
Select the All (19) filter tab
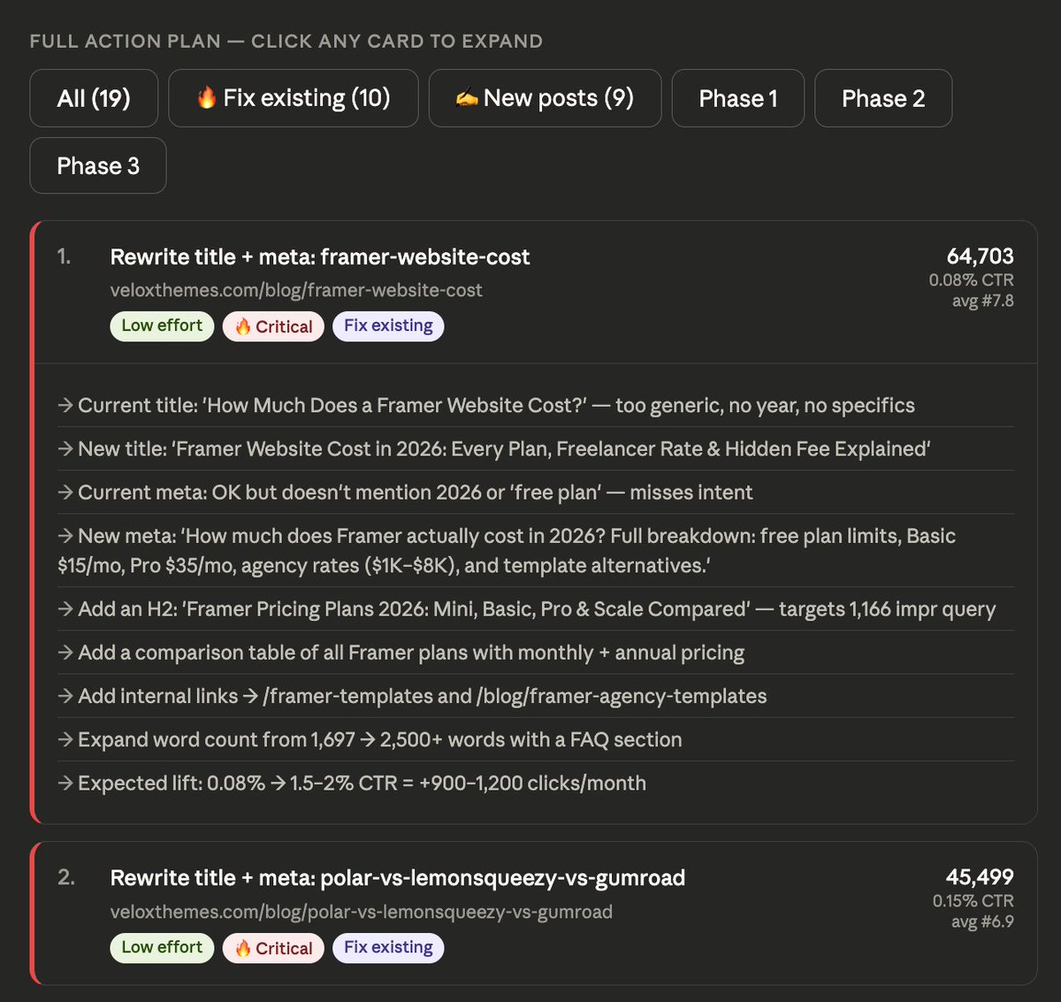[x=94, y=98]
